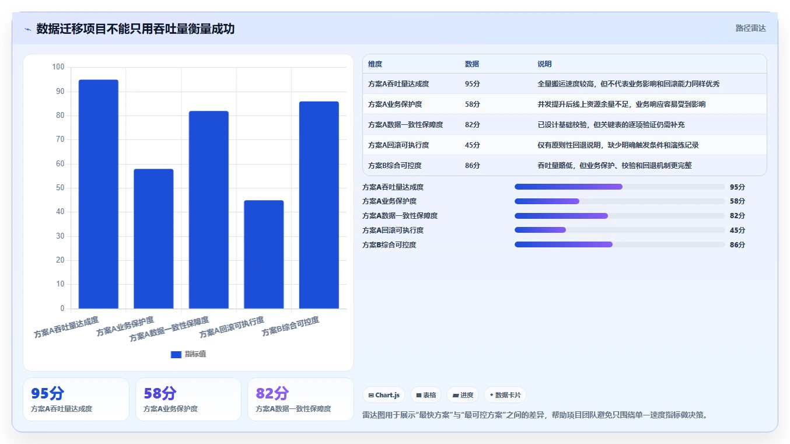Open the 58分 方案A业务保护度 data card
Screen dimensions: 790x444
(188, 399)
